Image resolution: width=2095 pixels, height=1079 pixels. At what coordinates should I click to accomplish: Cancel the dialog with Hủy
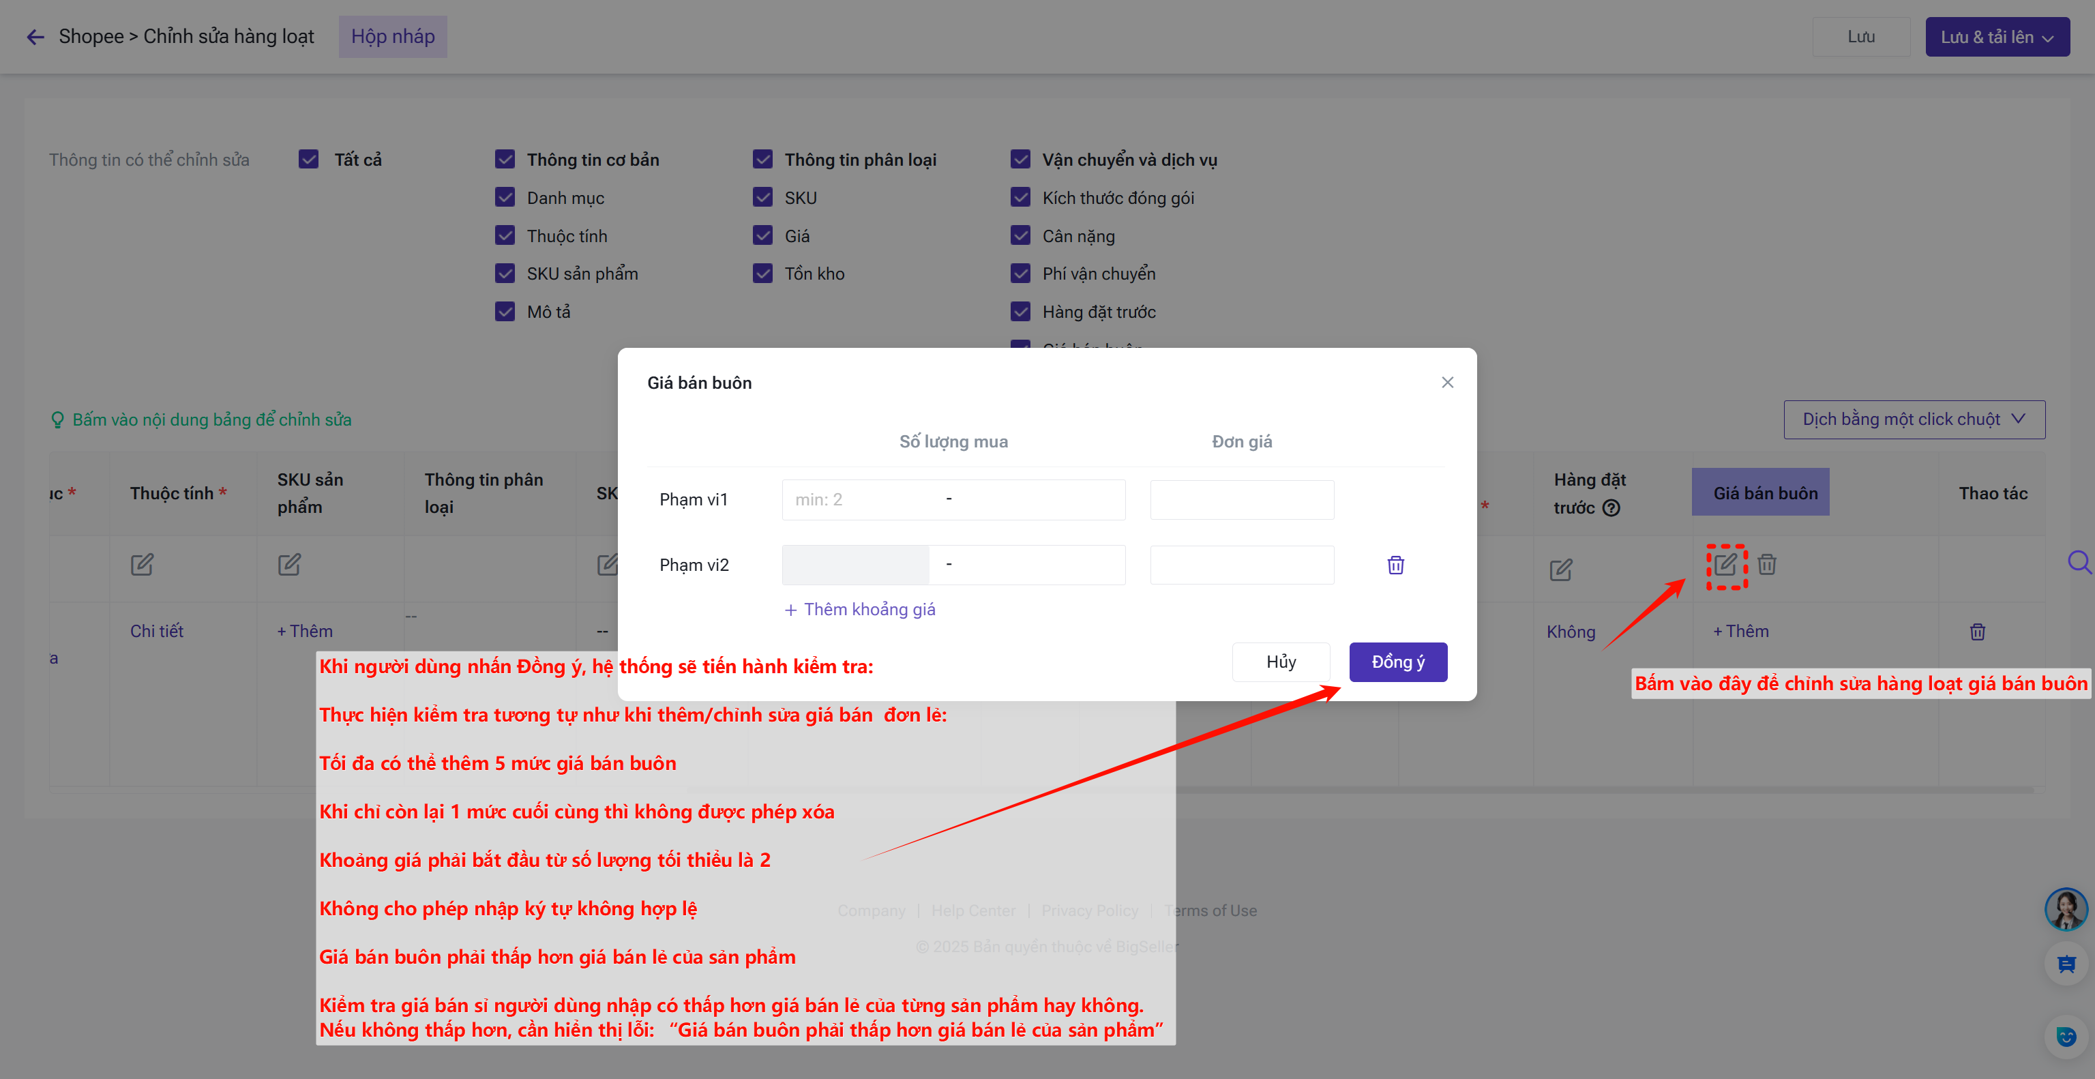click(1280, 662)
